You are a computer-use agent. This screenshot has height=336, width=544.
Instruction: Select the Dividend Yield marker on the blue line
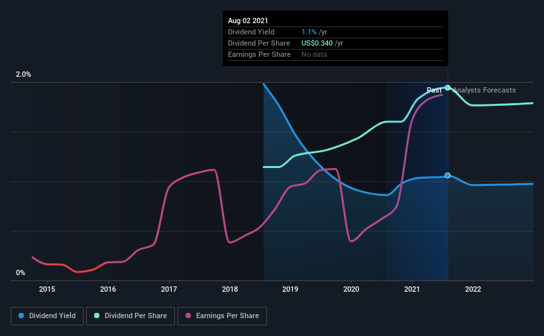coord(447,176)
